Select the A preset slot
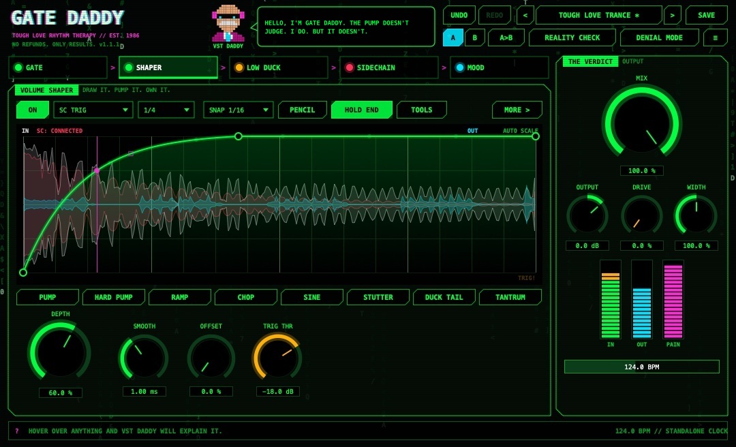 coord(453,37)
